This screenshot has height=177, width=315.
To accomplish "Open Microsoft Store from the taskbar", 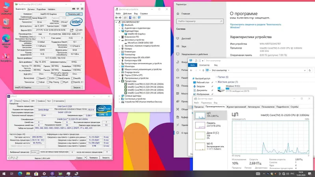I will pyautogui.click(x=36, y=174).
